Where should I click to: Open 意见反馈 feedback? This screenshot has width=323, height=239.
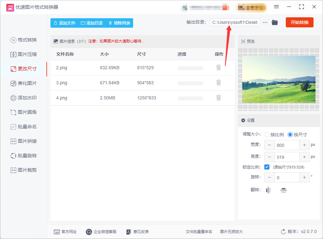coord(138,232)
